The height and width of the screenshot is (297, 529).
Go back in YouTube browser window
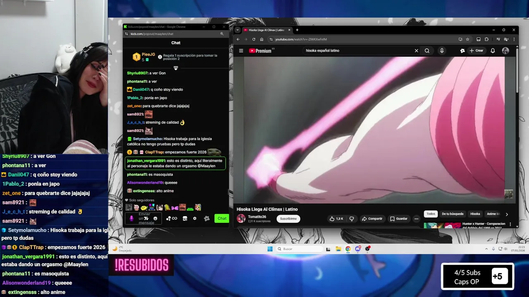click(x=238, y=39)
